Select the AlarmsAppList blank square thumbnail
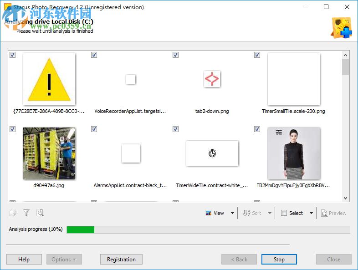358x270 pixels. [x=131, y=153]
